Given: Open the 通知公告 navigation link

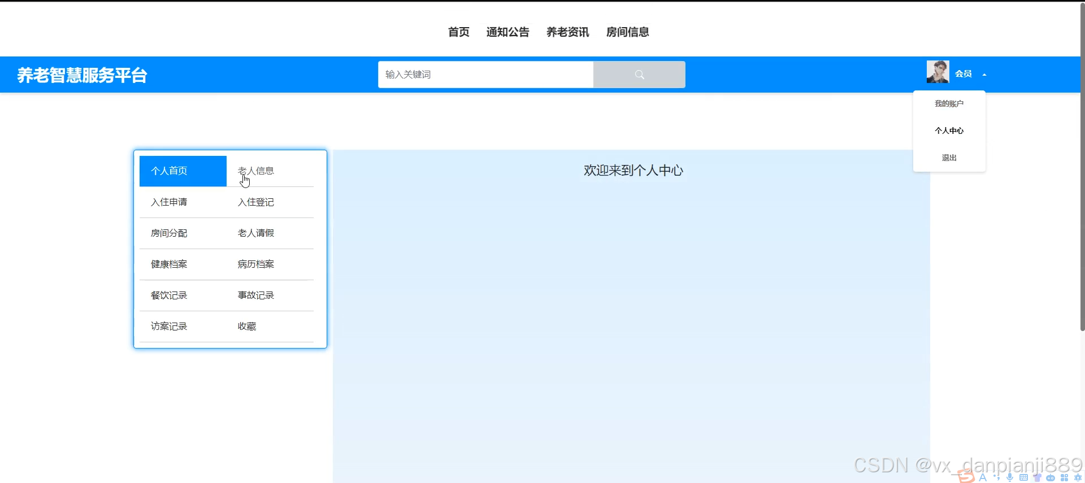Looking at the screenshot, I should click(x=507, y=32).
